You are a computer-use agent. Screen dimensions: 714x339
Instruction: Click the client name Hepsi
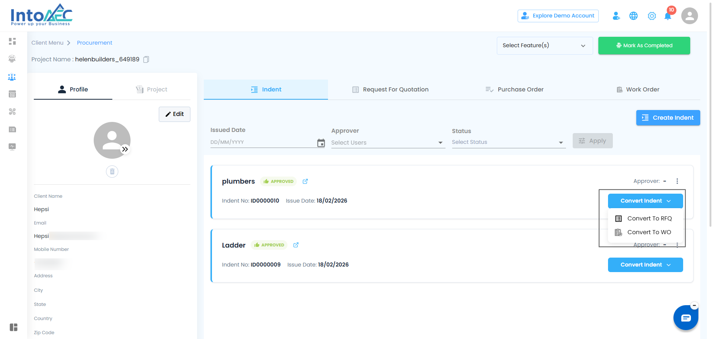coord(41,209)
